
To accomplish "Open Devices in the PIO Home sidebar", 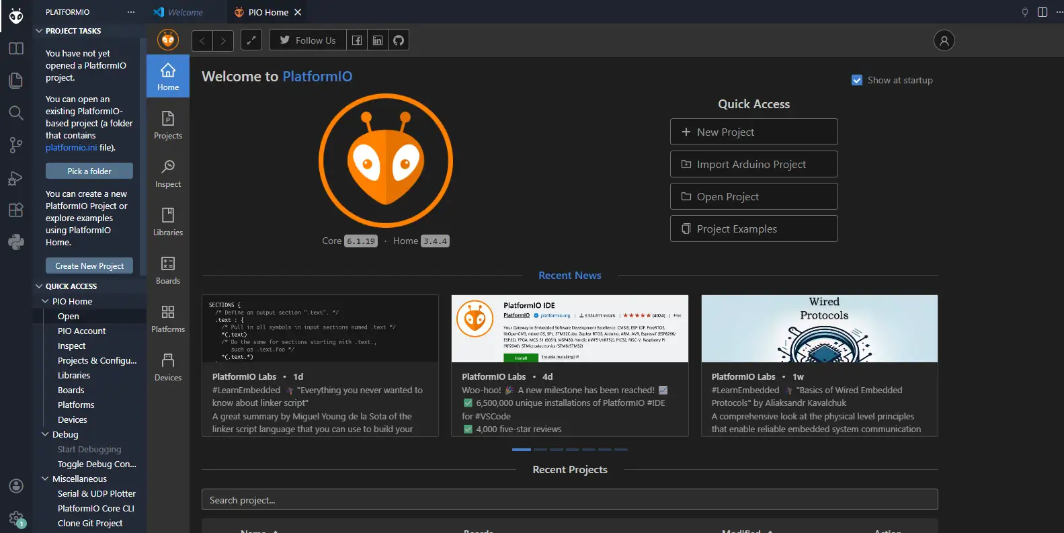I will 168,367.
